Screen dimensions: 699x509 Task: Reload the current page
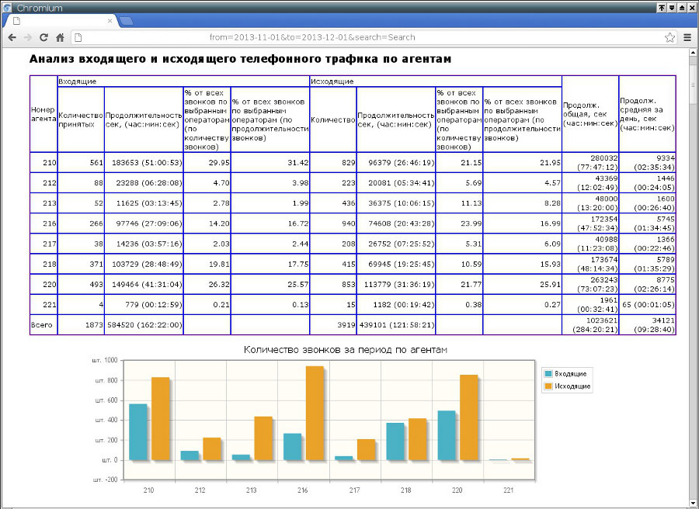click(44, 37)
